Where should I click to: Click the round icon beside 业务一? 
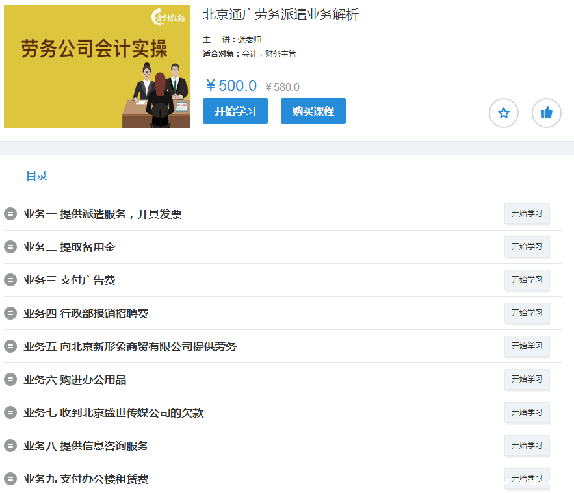[x=10, y=214]
